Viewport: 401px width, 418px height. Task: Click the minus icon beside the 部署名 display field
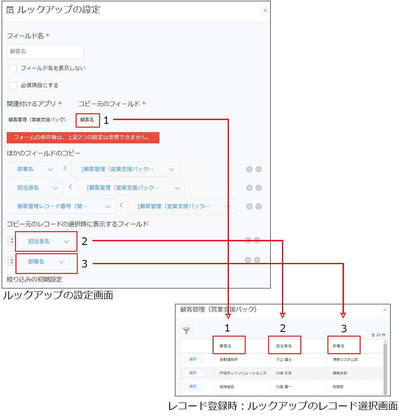click(258, 260)
